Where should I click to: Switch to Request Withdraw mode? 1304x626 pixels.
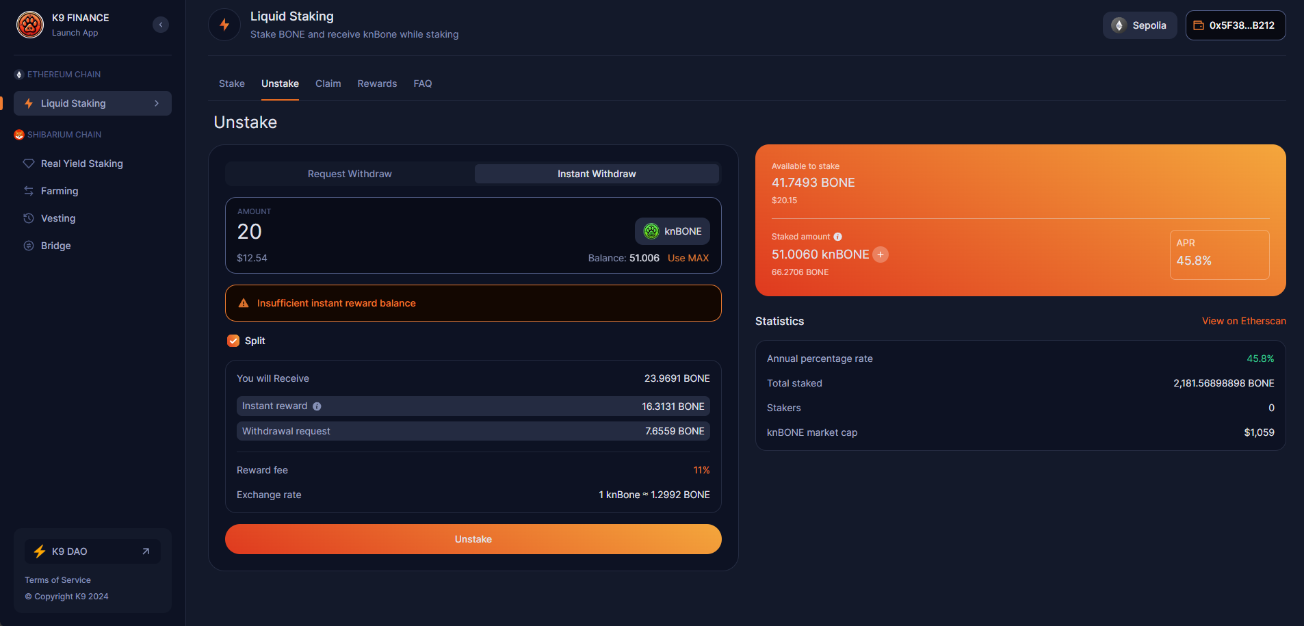click(350, 174)
